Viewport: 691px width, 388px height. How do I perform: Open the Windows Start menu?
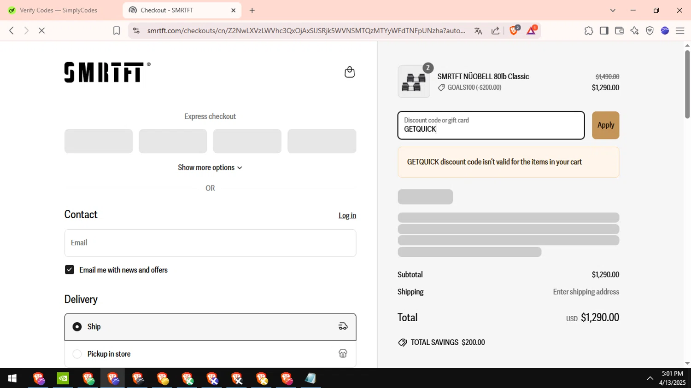pos(12,378)
